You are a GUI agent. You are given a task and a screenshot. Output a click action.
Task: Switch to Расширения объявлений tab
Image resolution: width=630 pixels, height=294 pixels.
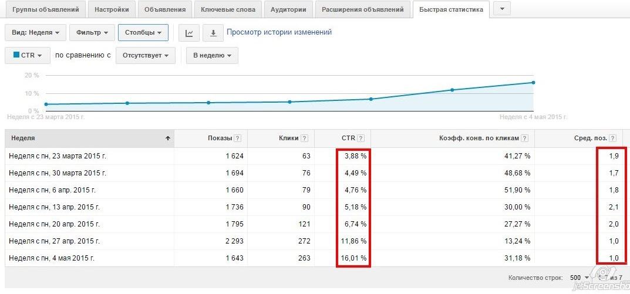[x=362, y=9]
